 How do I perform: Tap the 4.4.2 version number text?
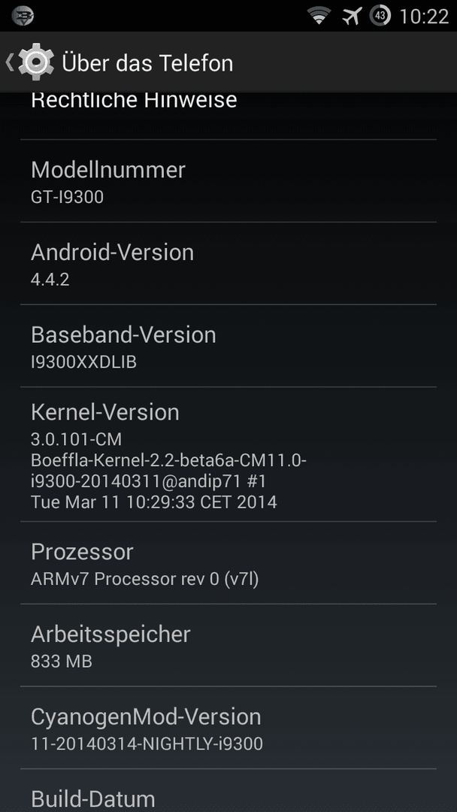click(50, 280)
